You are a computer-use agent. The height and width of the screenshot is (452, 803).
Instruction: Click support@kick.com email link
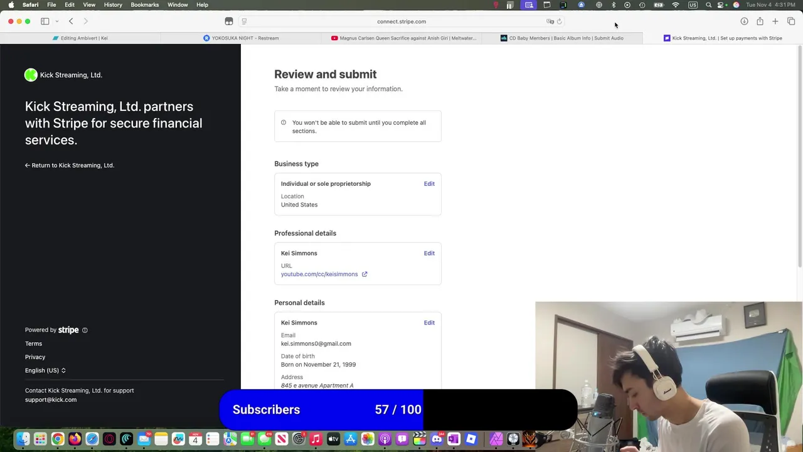51,400
